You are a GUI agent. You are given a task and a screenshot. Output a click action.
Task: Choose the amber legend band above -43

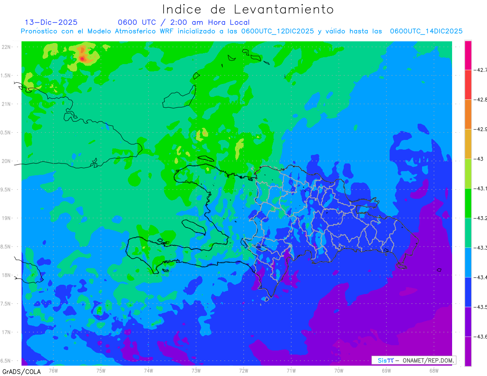point(468,144)
